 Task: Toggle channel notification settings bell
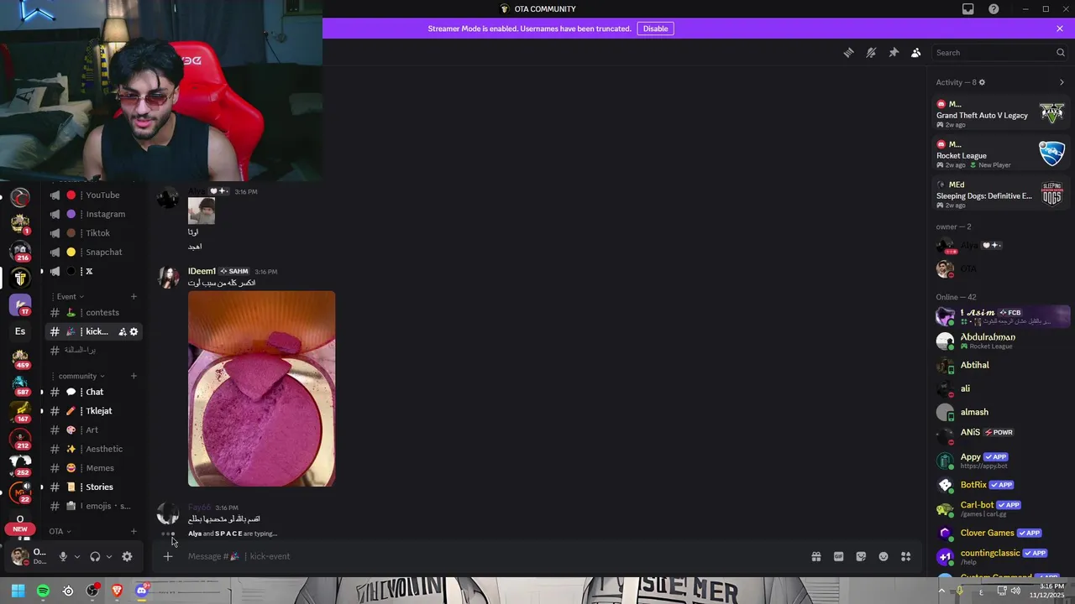[871, 53]
